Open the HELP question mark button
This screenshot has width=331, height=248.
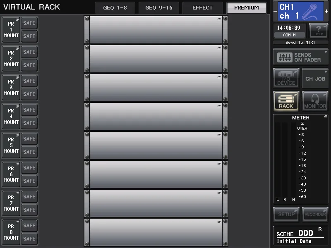coord(318,31)
